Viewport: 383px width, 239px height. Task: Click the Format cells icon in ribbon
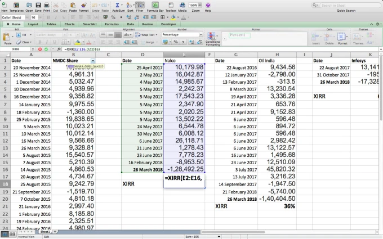[x=341, y=37]
